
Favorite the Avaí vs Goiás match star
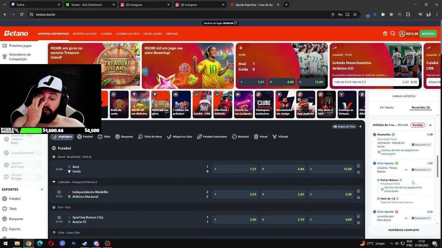click(x=358, y=172)
